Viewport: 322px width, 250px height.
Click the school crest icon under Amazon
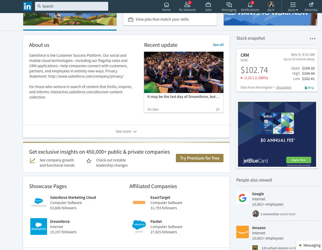(x=256, y=248)
